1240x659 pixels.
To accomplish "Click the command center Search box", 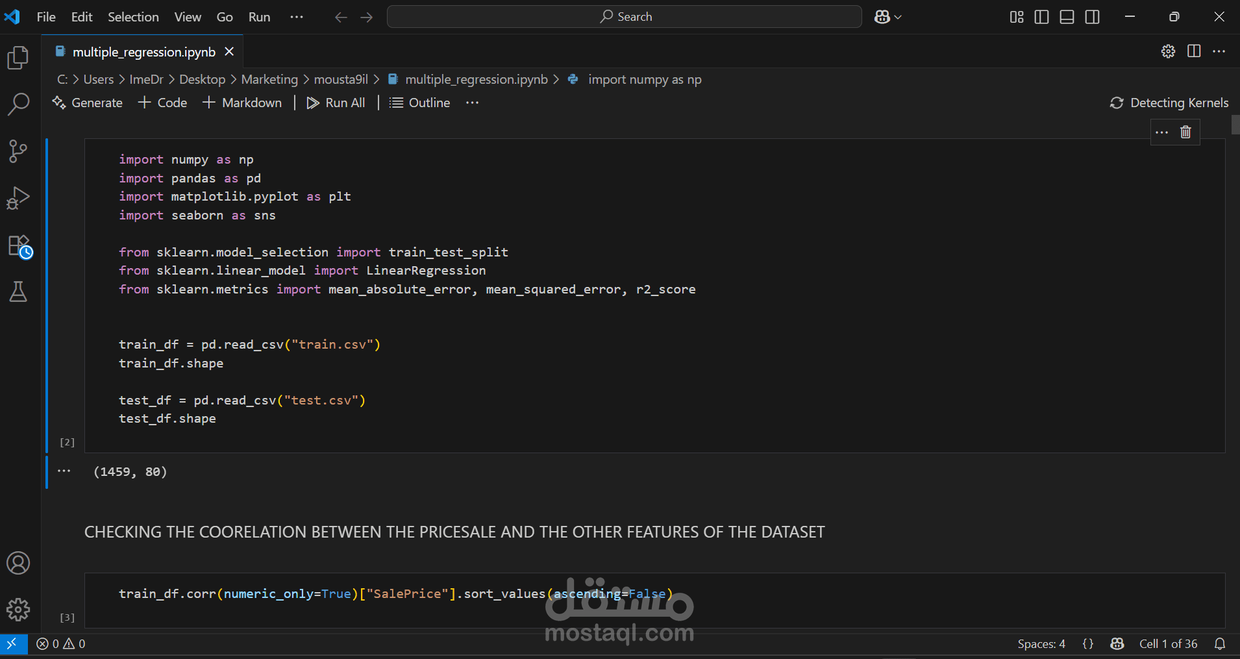I will [x=625, y=17].
